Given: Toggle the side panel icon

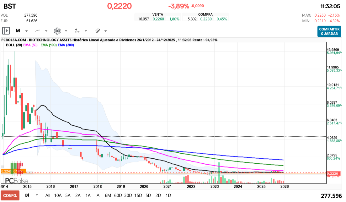Looking at the screenshot, I should pos(6,31).
